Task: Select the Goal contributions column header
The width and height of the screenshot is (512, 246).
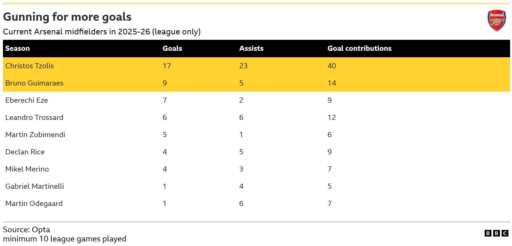Action: coord(359,48)
